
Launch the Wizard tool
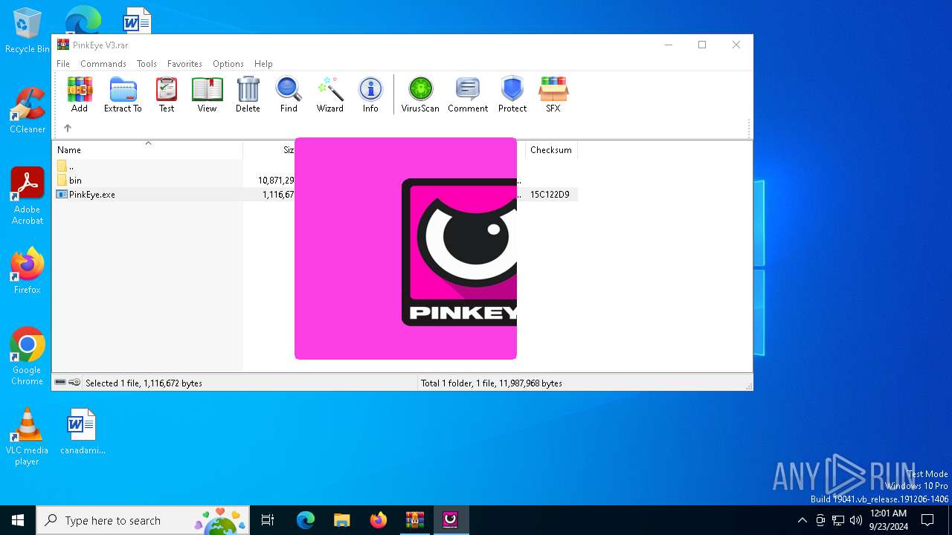tap(329, 94)
